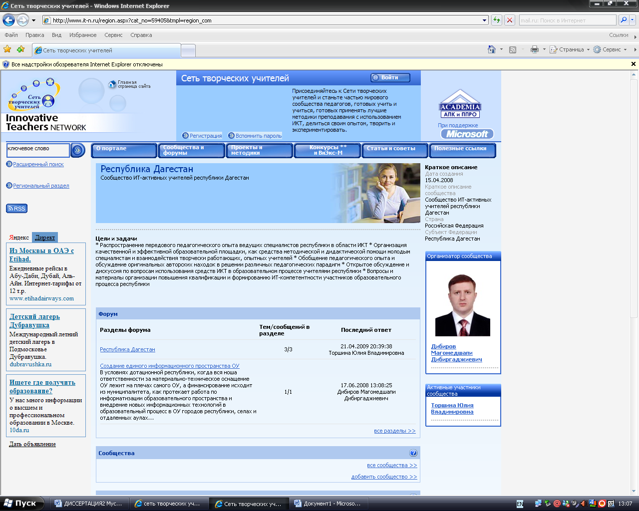Click the Microsoft logo
Screen dimensions: 639x511
[467, 134]
